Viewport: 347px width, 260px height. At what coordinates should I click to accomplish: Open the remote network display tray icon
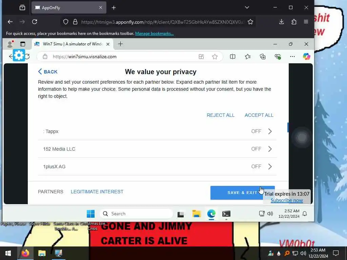262,214
